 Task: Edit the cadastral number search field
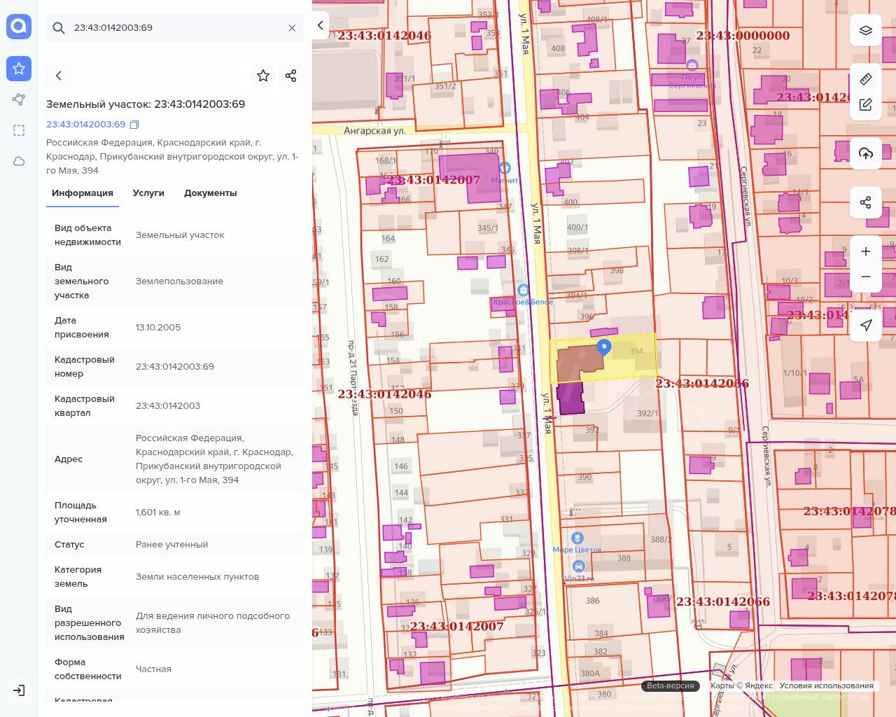[175, 28]
